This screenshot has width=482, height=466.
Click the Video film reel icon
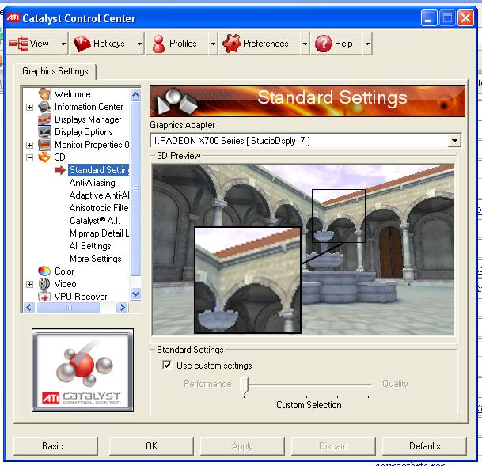pos(44,283)
